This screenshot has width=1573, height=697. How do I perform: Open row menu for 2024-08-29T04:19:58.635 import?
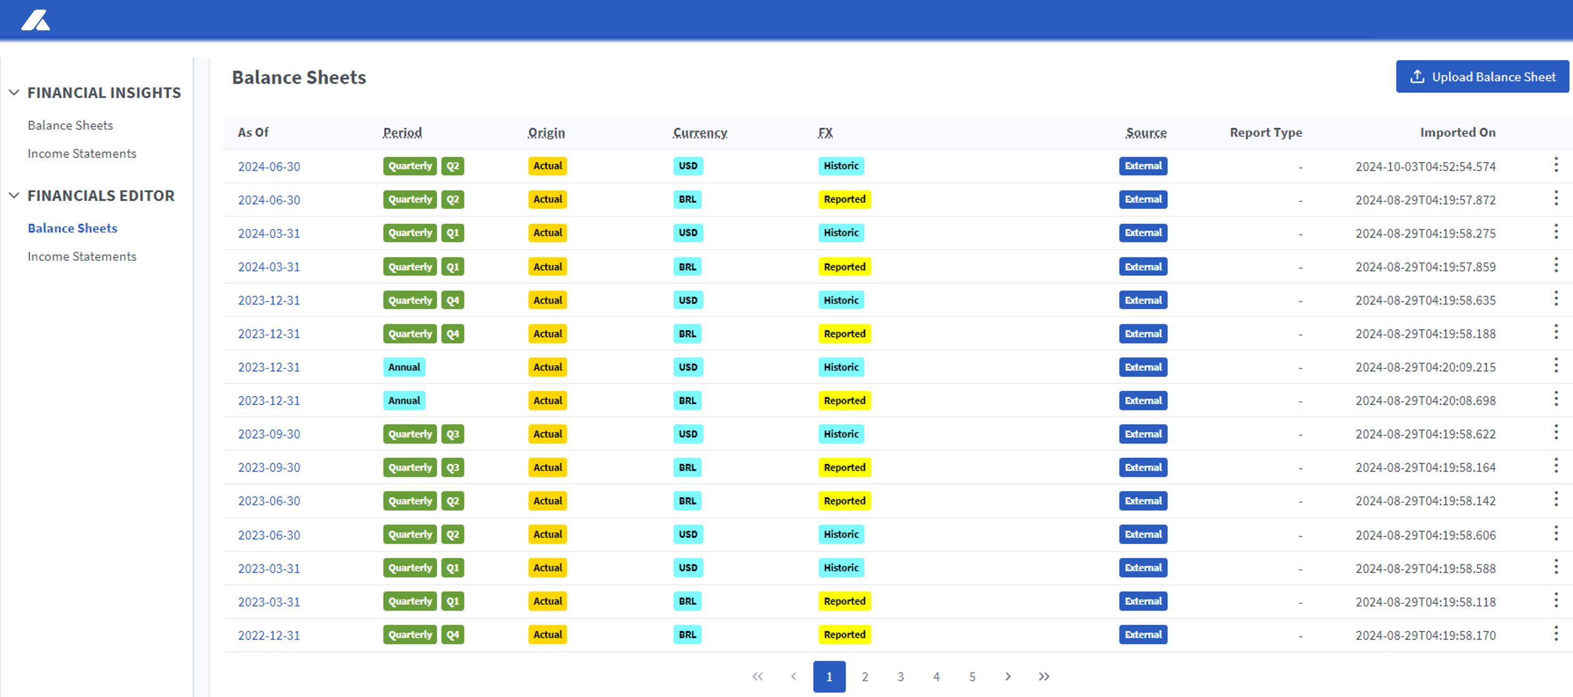pos(1555,299)
